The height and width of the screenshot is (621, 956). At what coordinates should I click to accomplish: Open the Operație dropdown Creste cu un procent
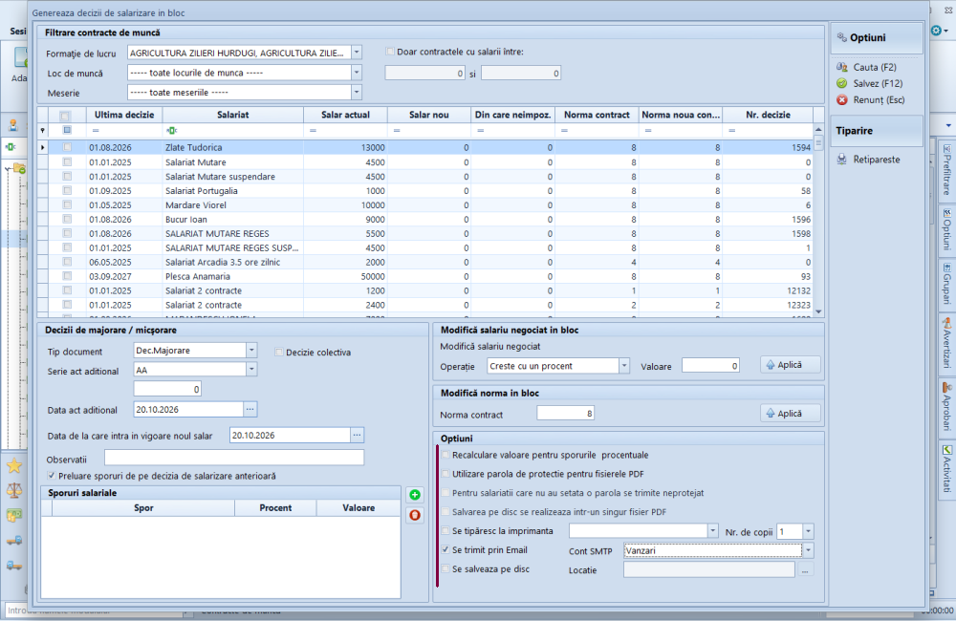[x=623, y=366]
